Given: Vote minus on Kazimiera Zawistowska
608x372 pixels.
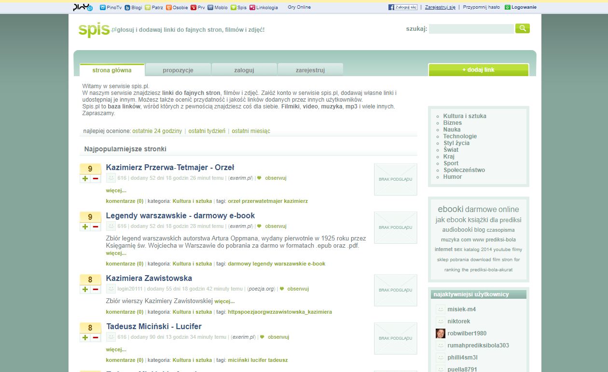Looking at the screenshot, I should (x=96, y=290).
